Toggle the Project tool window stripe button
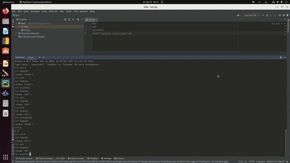 click(13, 23)
